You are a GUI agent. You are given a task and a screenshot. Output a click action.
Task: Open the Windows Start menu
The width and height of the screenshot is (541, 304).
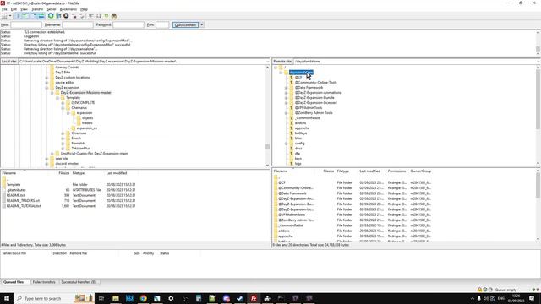click(7, 298)
